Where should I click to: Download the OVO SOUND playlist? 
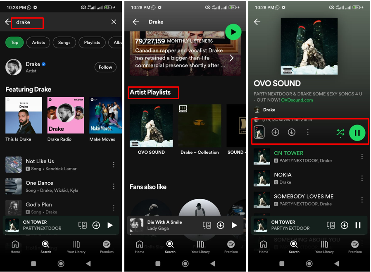pos(292,132)
